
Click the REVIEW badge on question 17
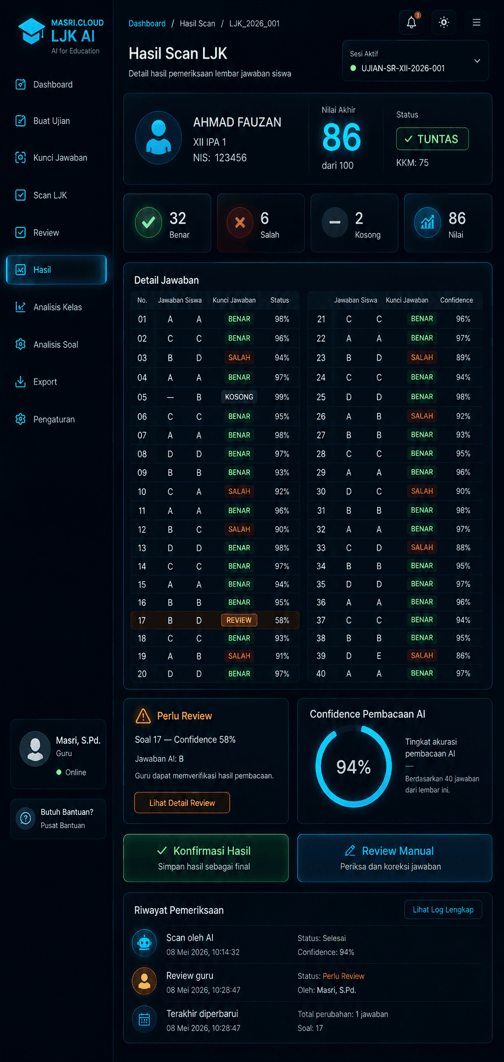(239, 620)
